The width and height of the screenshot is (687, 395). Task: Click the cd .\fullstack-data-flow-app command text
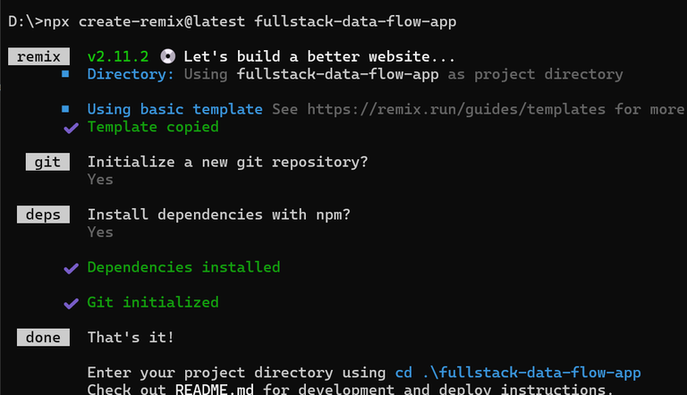click(518, 372)
